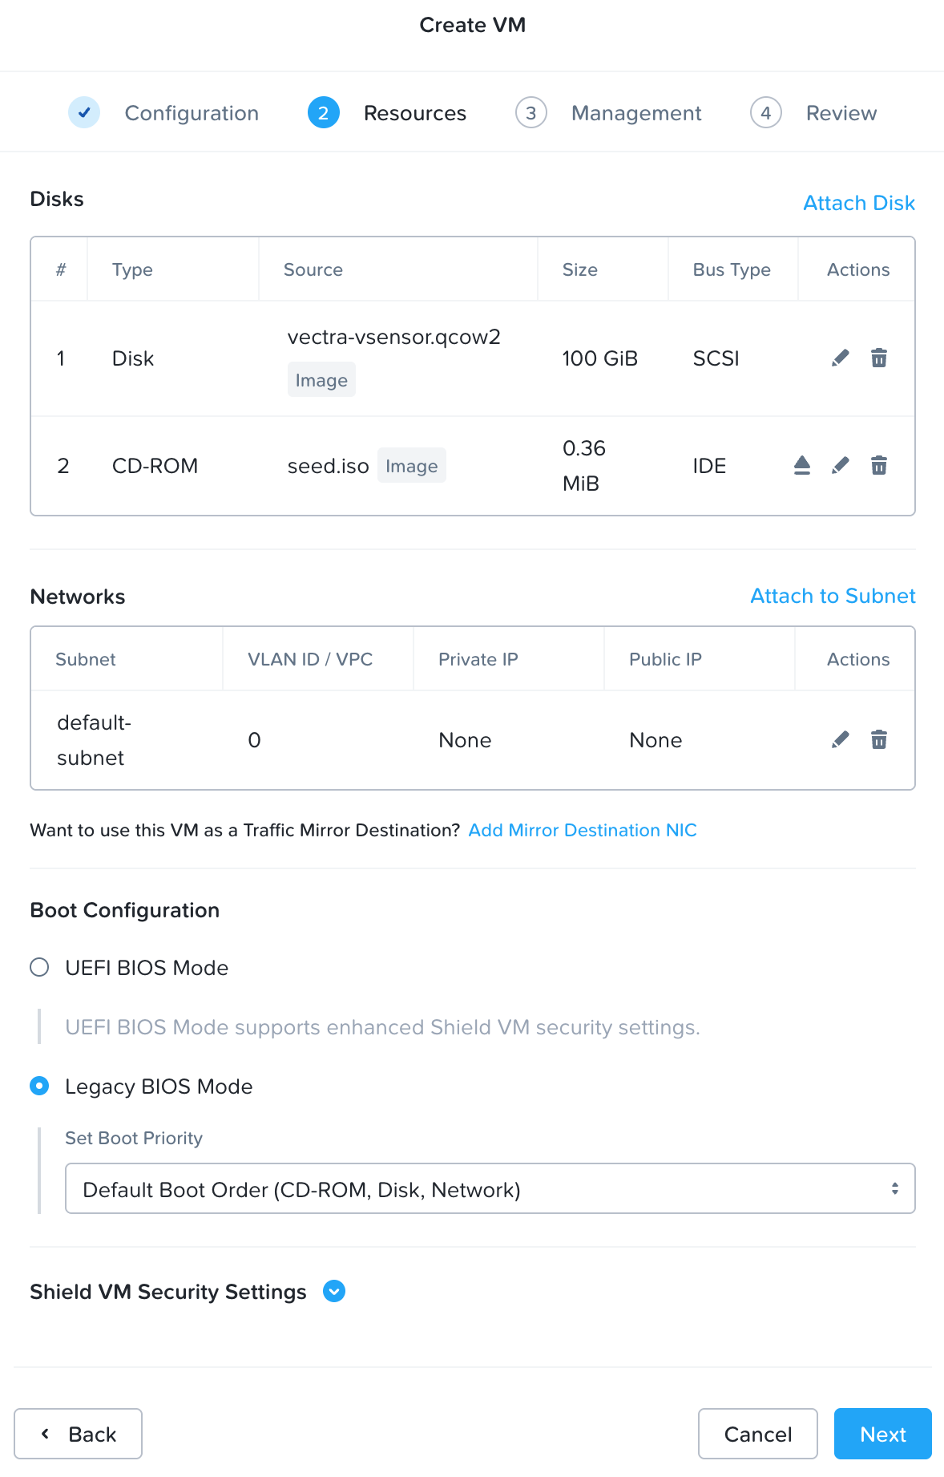
Task: Select UEFI BIOS Mode
Action: (39, 967)
